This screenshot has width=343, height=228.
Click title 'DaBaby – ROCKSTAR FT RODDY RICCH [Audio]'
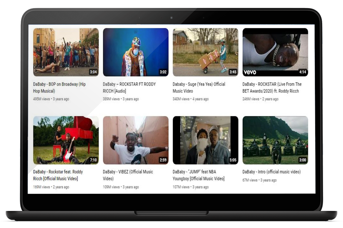(129, 87)
